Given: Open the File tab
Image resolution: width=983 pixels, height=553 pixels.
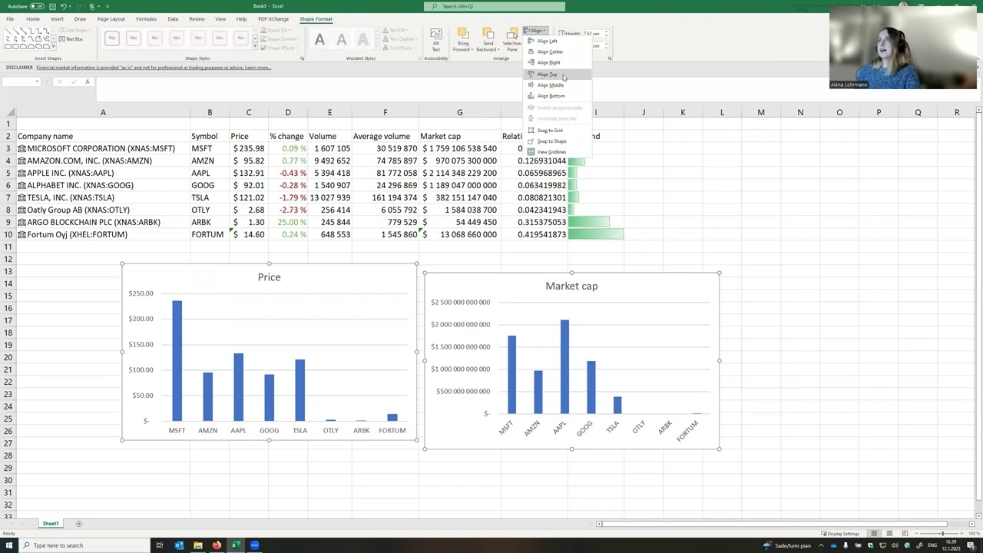Looking at the screenshot, I should tap(10, 18).
